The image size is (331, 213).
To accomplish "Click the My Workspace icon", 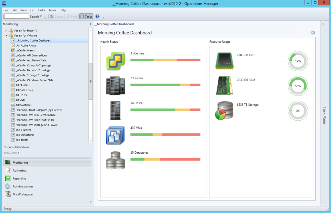I will (8, 194).
